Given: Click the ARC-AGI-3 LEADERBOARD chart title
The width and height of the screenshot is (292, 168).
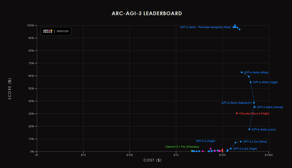Looking at the screenshot, I should pyautogui.click(x=147, y=13).
